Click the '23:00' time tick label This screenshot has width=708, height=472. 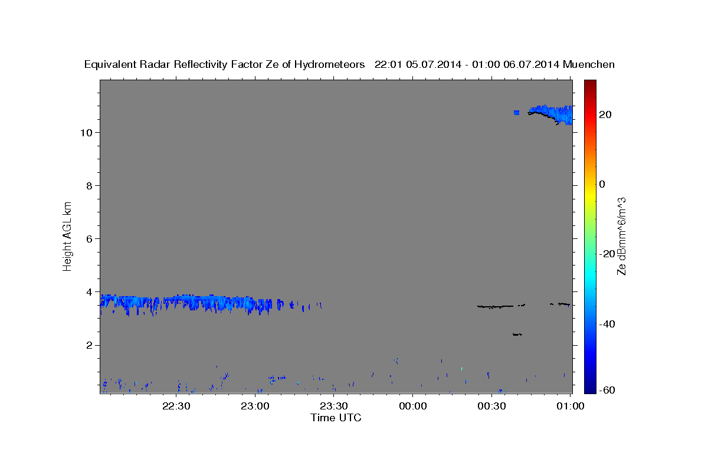[256, 406]
